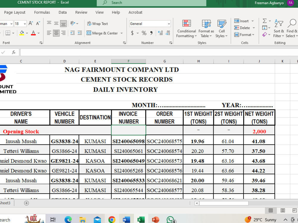Viewport: 298px width, 223px height.
Task: Open the Acrobat tab
Action: coord(135,12)
